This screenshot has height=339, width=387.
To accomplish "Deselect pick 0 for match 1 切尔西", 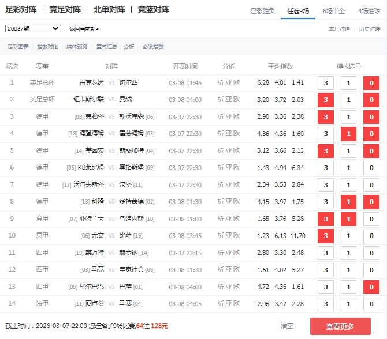I will (371, 83).
